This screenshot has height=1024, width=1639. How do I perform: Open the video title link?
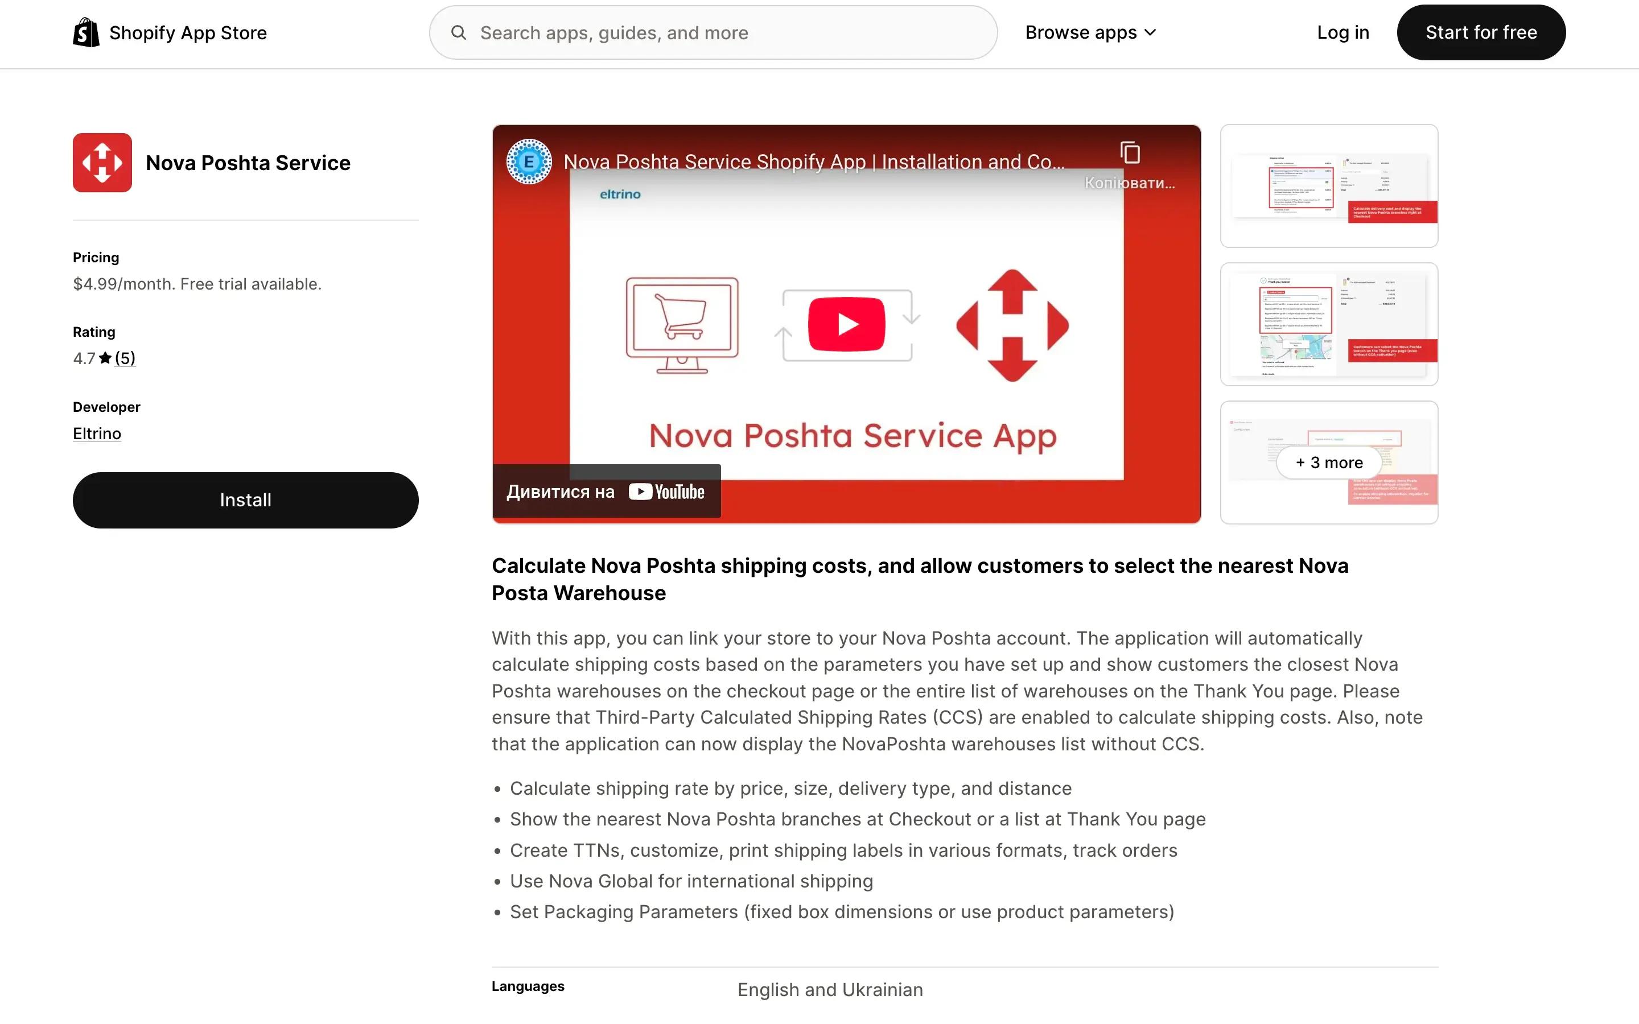point(813,162)
